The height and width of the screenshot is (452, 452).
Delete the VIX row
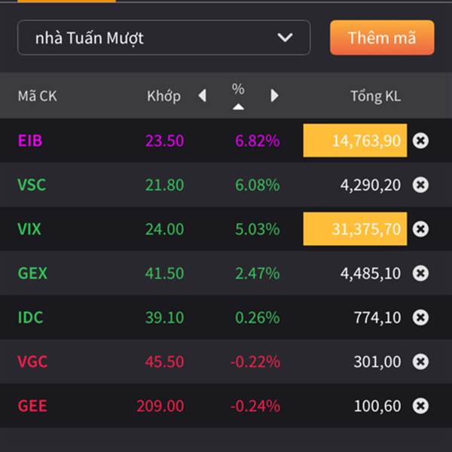click(x=420, y=229)
